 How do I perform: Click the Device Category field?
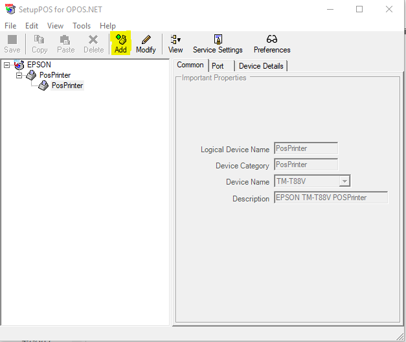[x=306, y=165]
